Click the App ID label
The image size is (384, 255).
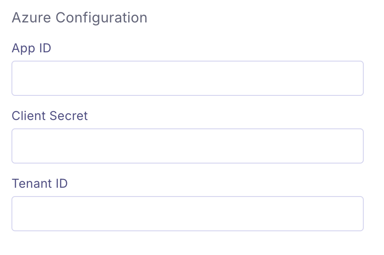point(31,48)
